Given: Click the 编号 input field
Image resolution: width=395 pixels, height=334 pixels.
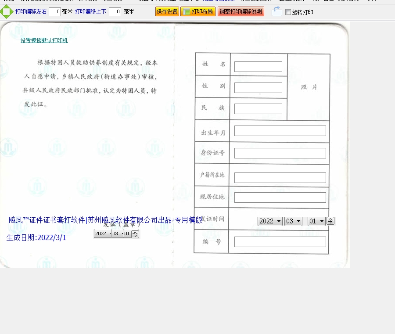Looking at the screenshot, I should [280, 242].
